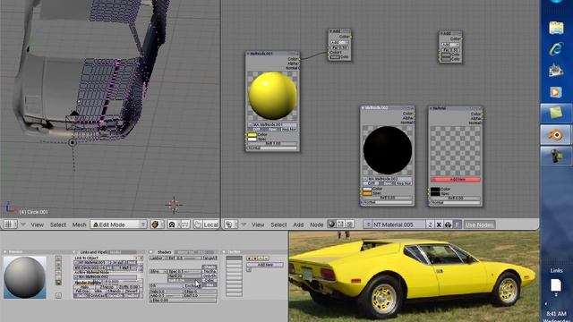Open Windows Media Player taskbar icon
Image resolution: width=573 pixels, height=322 pixels.
[556, 92]
